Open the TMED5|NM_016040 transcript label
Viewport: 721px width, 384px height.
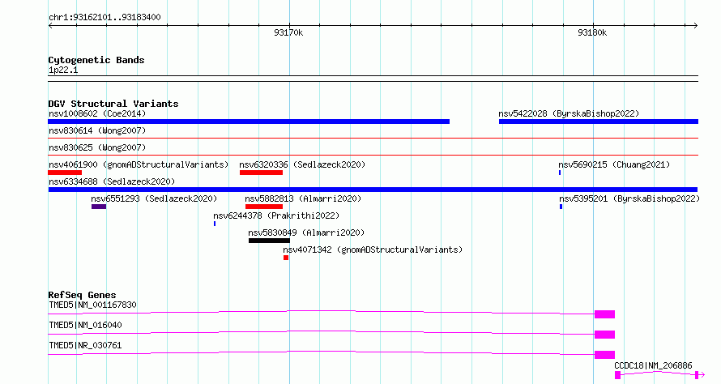(85, 325)
